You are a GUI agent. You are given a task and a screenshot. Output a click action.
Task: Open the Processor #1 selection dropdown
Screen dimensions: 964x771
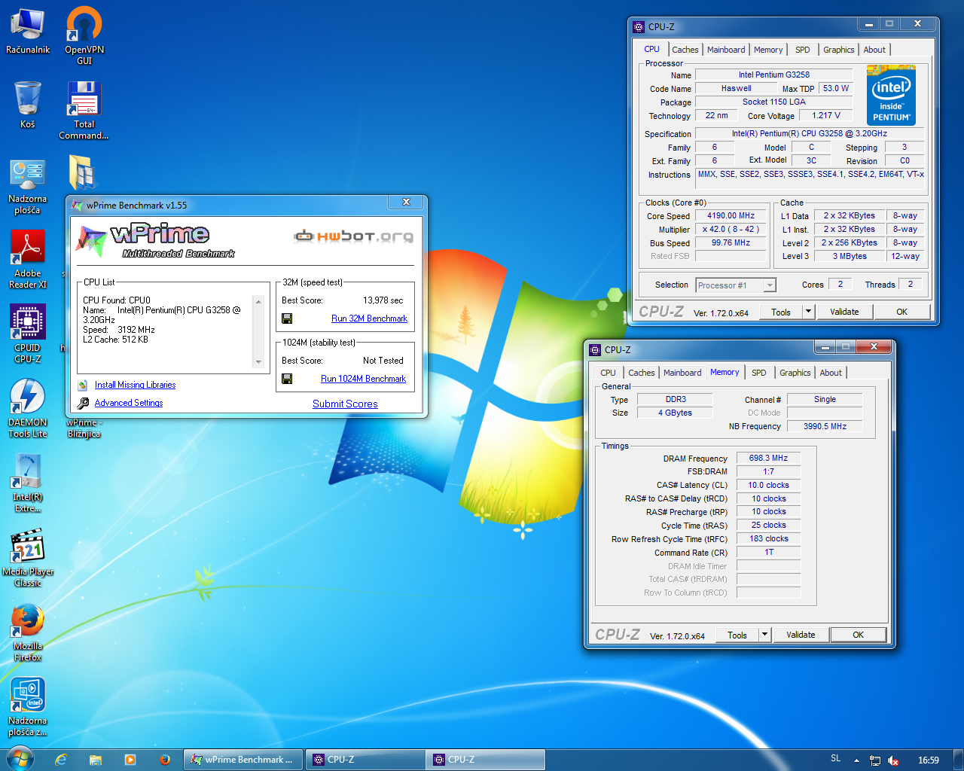click(x=736, y=285)
